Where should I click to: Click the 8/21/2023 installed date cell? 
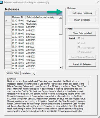42,27
